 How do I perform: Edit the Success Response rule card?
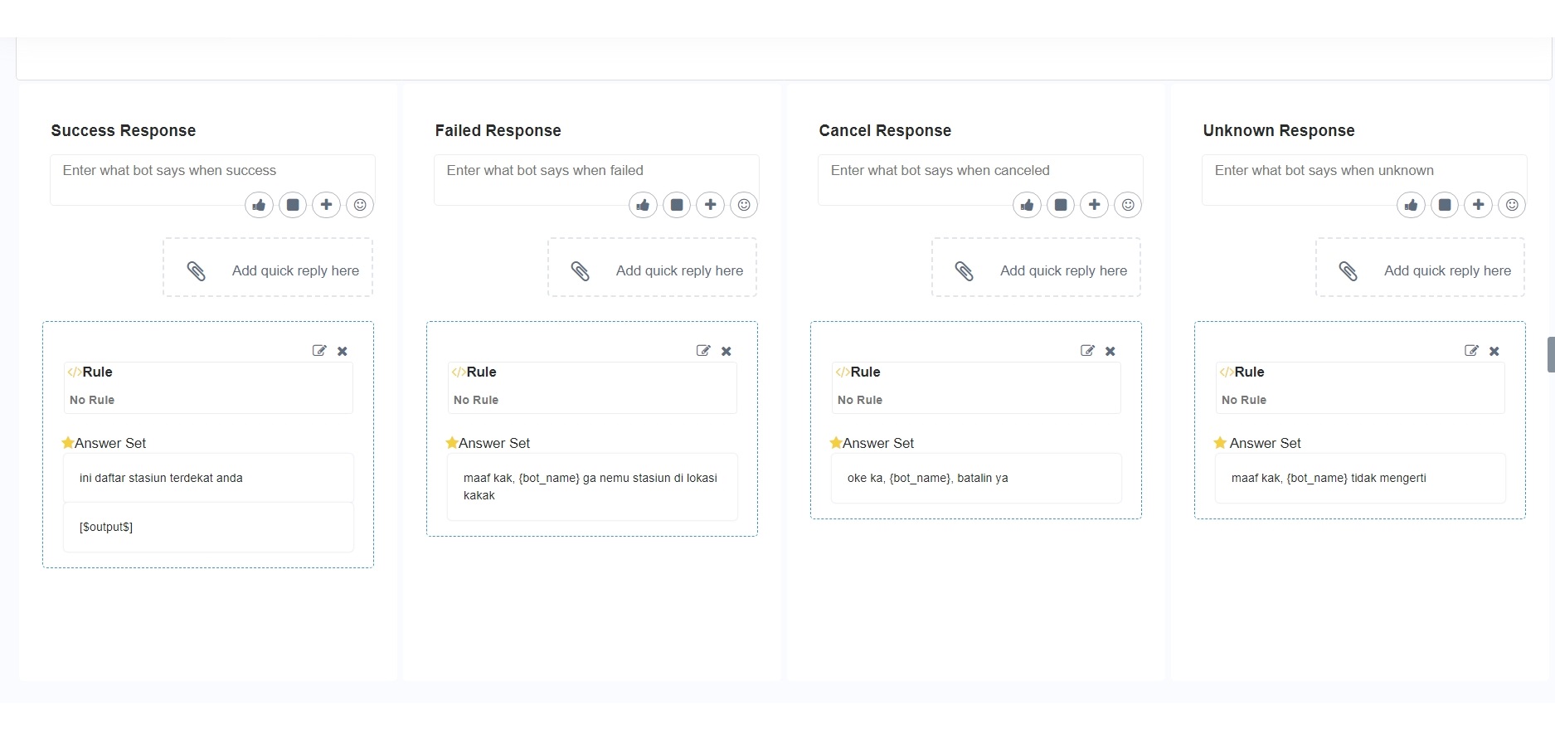pos(319,351)
